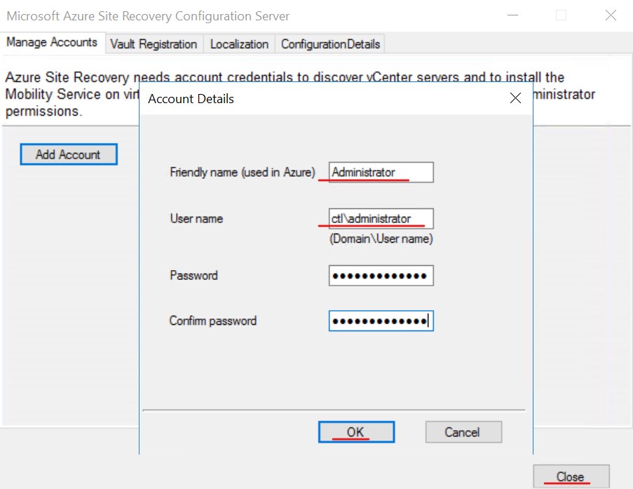This screenshot has width=633, height=489.
Task: Click the Close button of Configuration Server
Action: coord(571,476)
